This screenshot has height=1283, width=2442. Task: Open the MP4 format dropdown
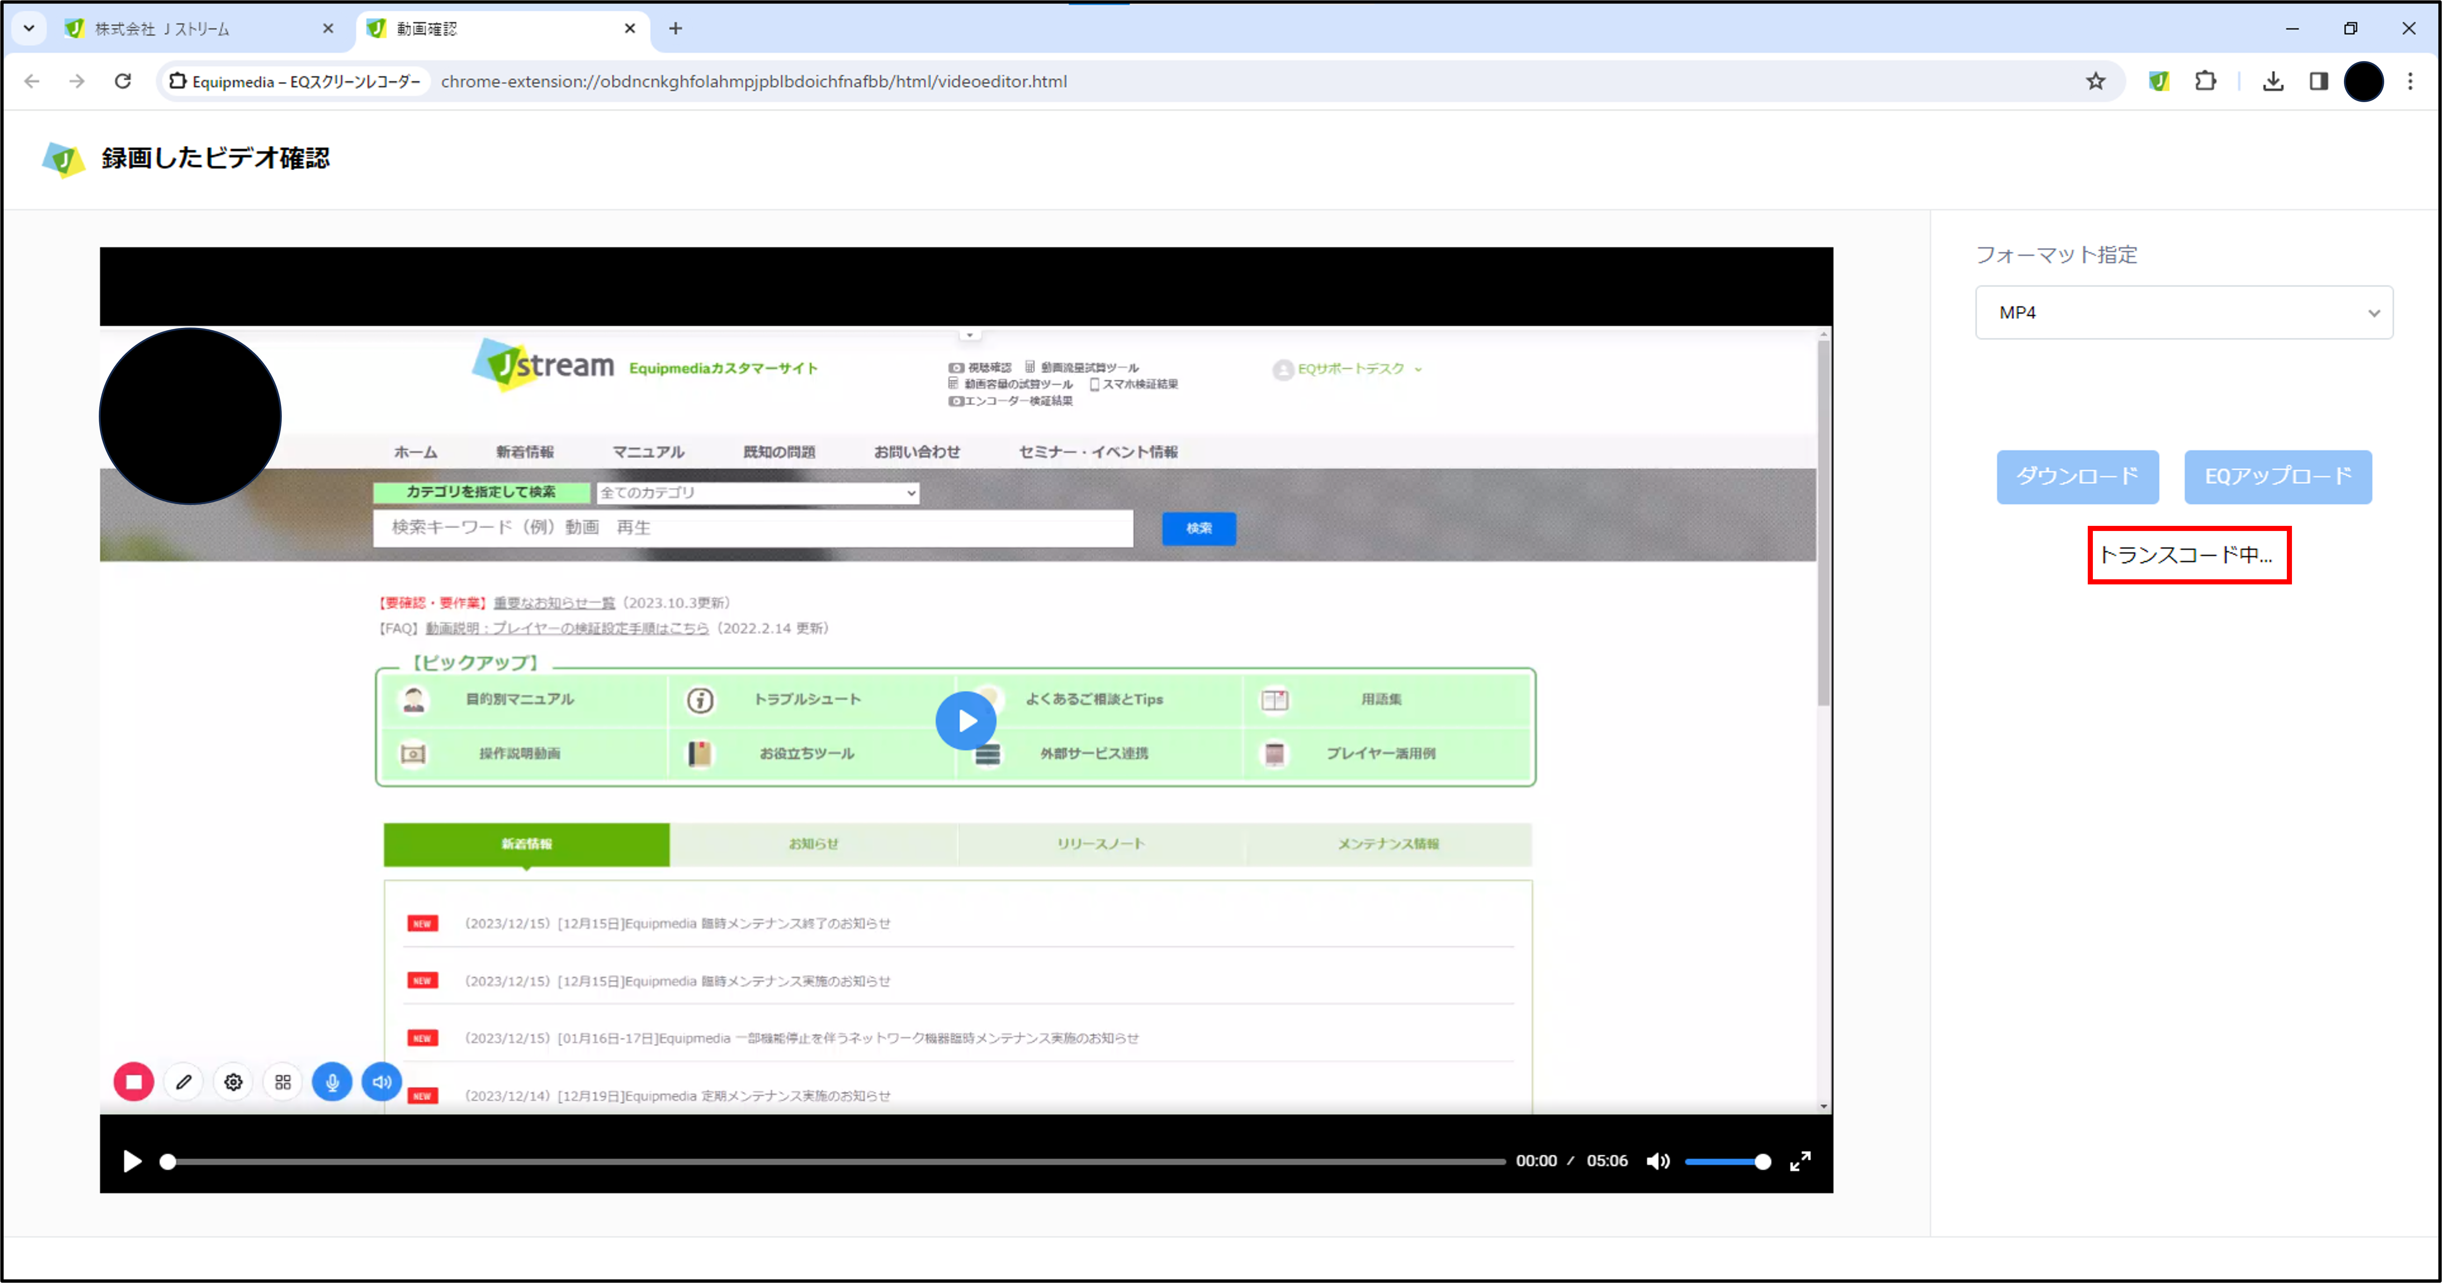point(2184,313)
